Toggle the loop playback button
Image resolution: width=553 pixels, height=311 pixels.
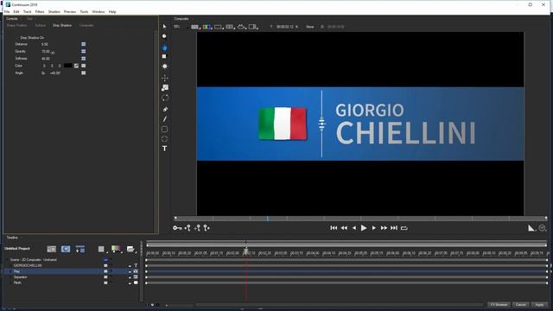click(x=404, y=228)
